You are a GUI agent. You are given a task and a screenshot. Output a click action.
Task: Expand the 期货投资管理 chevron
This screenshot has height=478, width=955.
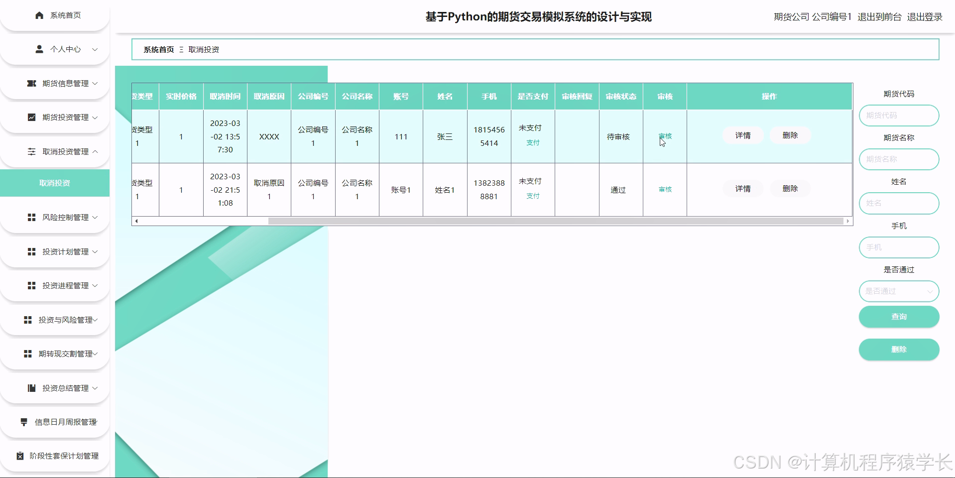click(x=95, y=118)
